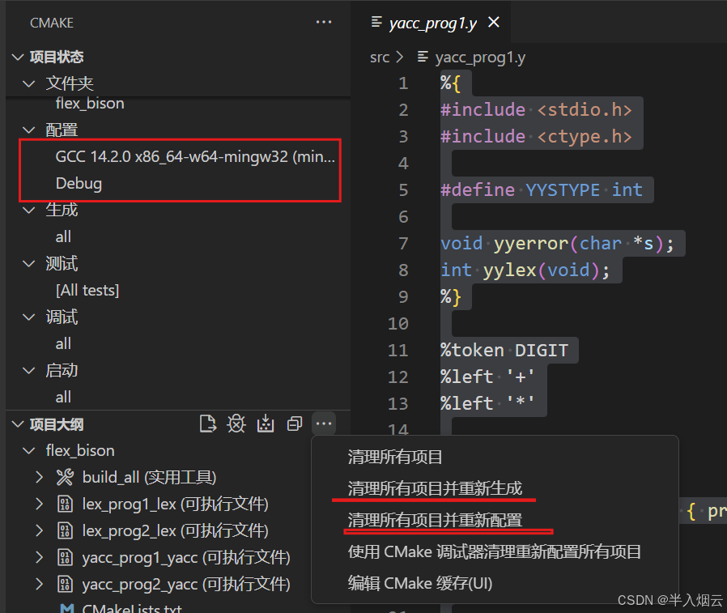Click lex_prog1_lex executable icon

click(x=65, y=504)
